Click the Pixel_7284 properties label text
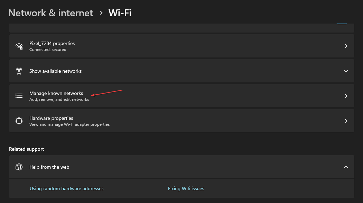 tap(52, 43)
